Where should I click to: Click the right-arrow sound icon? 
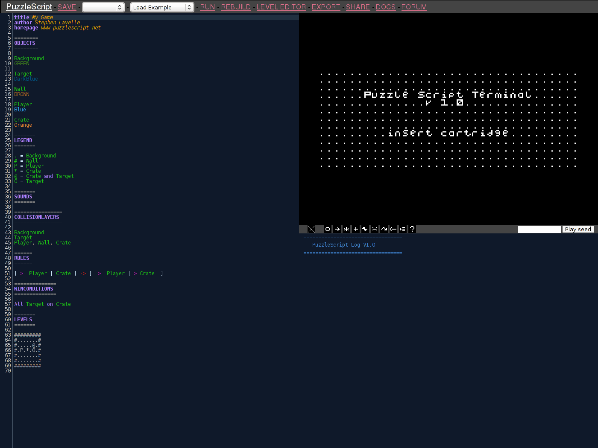[x=337, y=229]
